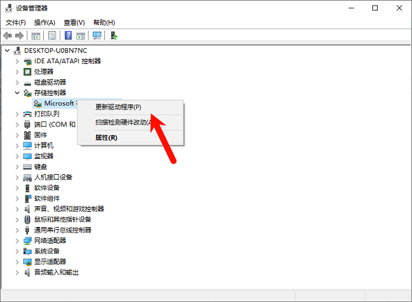Click the 显示适配器 display adapter icon

(27, 261)
